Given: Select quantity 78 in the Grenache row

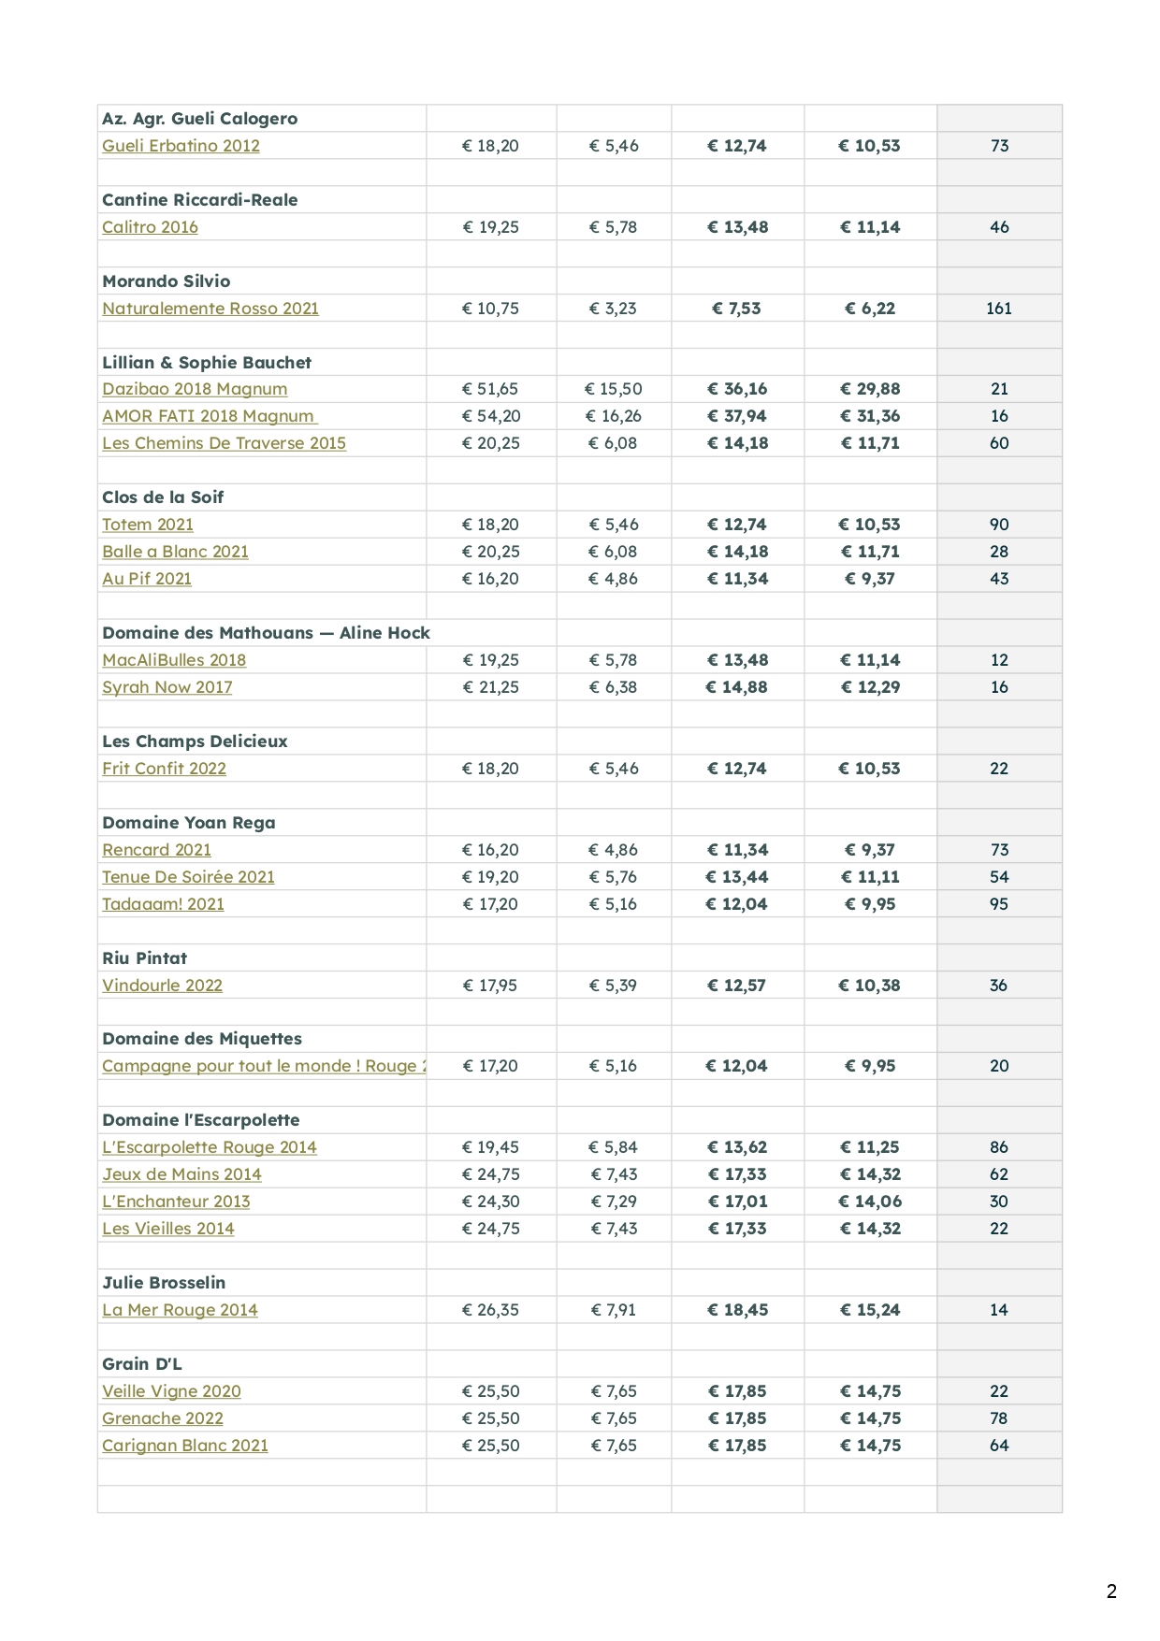Looking at the screenshot, I should (999, 1418).
